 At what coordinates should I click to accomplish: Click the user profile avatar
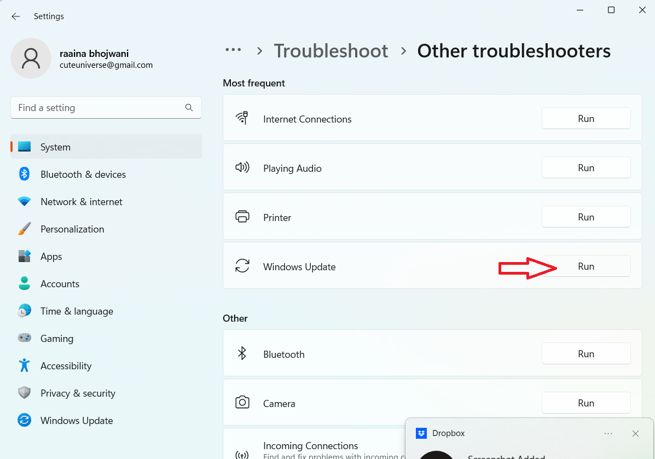coord(31,59)
